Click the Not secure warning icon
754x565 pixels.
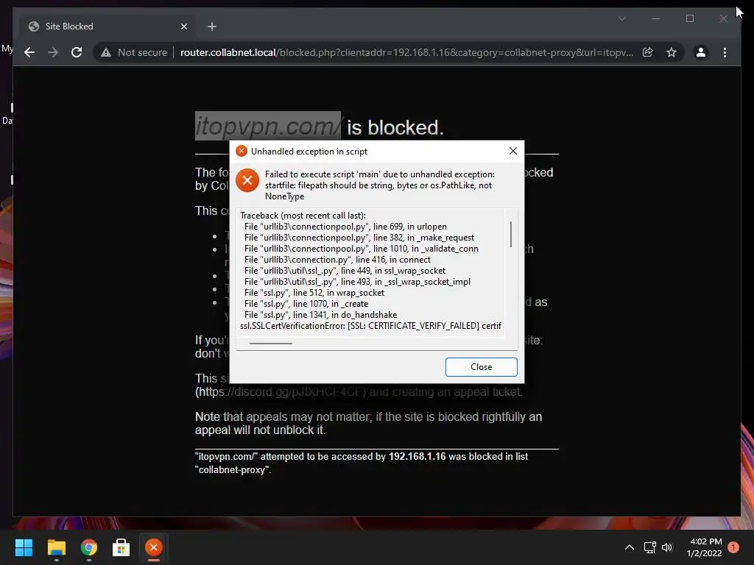tap(106, 52)
